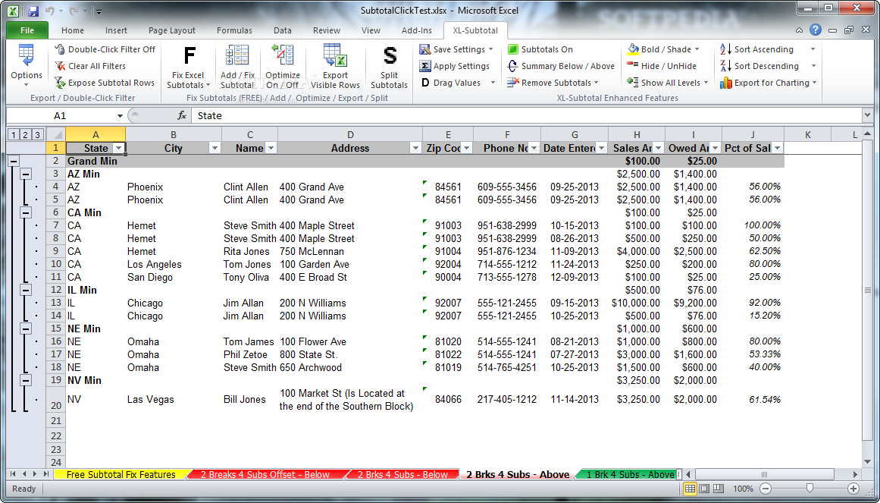Move the zoom slider handle
This screenshot has width=880, height=503.
click(810, 489)
